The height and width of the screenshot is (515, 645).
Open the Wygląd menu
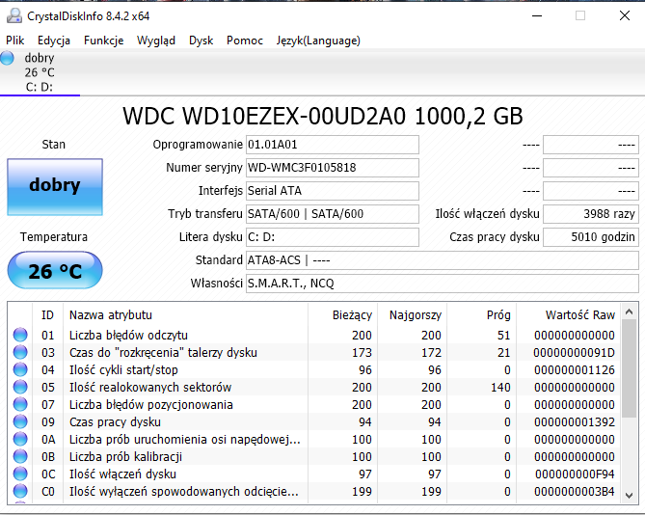(156, 41)
